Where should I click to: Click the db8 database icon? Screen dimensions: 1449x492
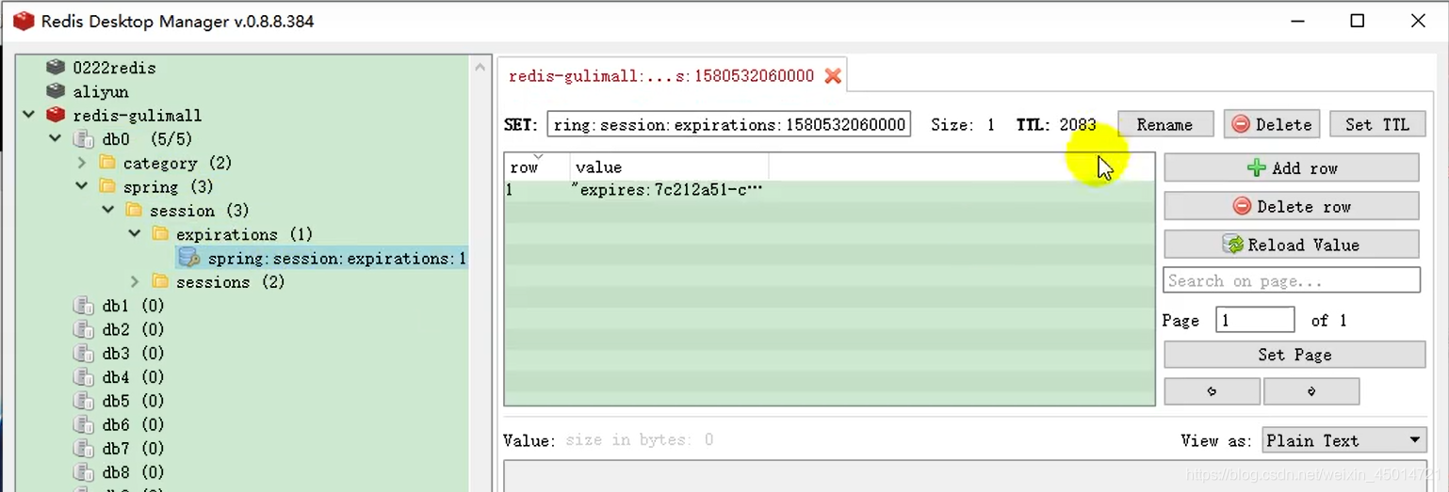pyautogui.click(x=84, y=472)
